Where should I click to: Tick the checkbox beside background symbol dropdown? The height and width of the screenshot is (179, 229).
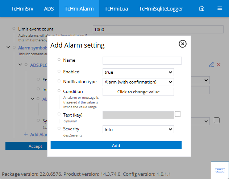coord(217,120)
